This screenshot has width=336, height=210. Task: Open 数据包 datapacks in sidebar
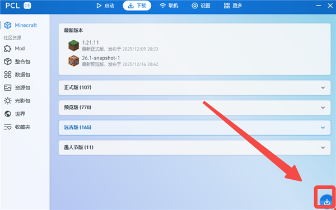coord(25,75)
